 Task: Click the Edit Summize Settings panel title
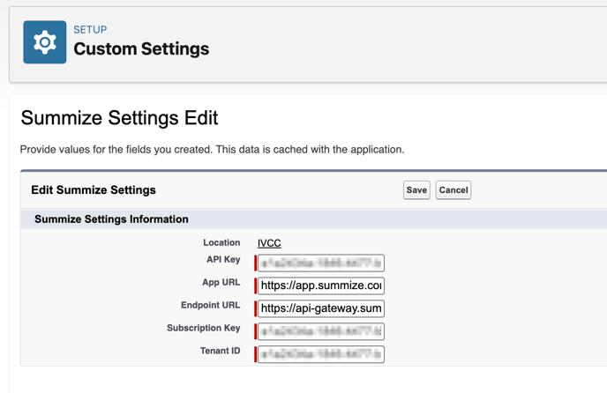point(94,189)
